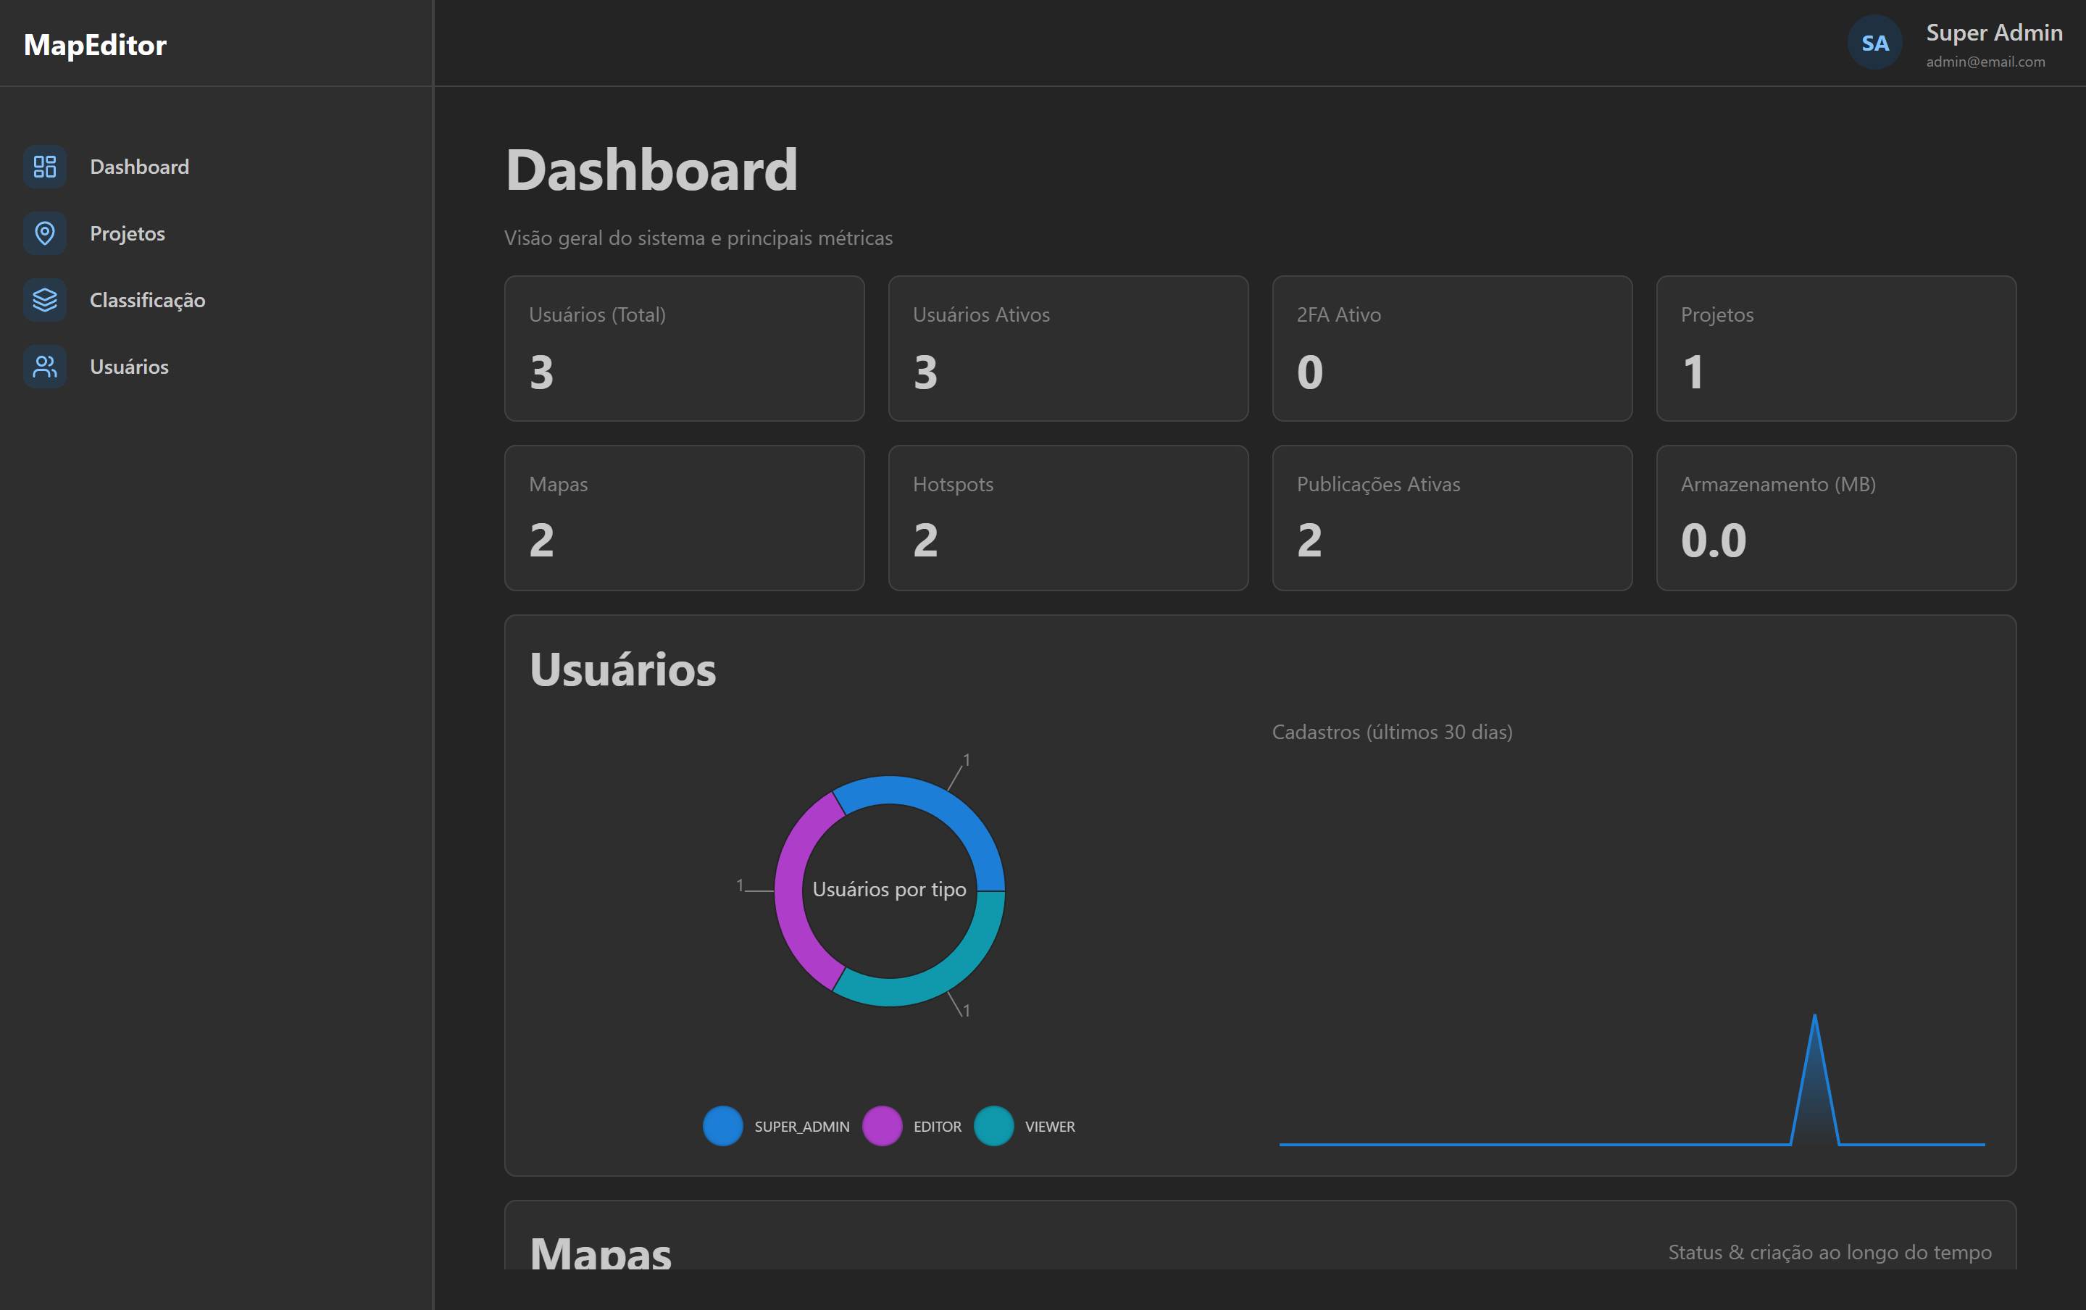Click the 'Usuários por tipo' chart label
The image size is (2086, 1310).
(x=889, y=890)
